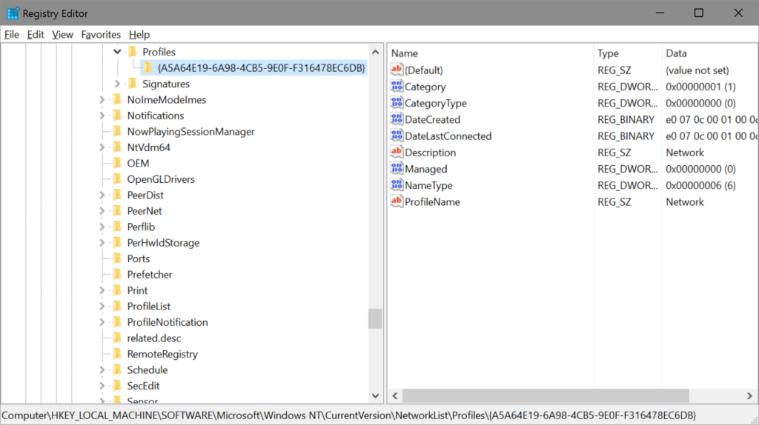The width and height of the screenshot is (759, 425).
Task: Open the Edit menu
Action: tap(36, 35)
